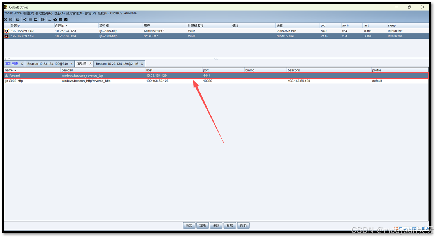Sort sessions by 内网ip column header
Screen dimensions: 436x238
click(x=76, y=26)
